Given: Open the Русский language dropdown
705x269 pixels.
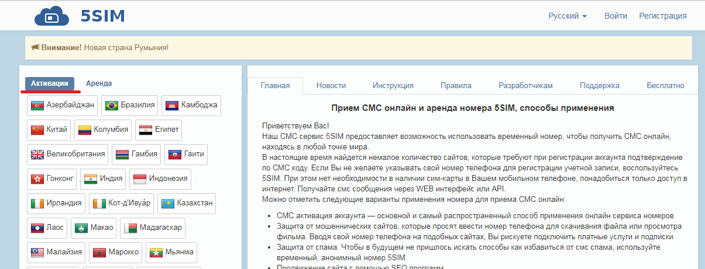Looking at the screenshot, I should [567, 16].
